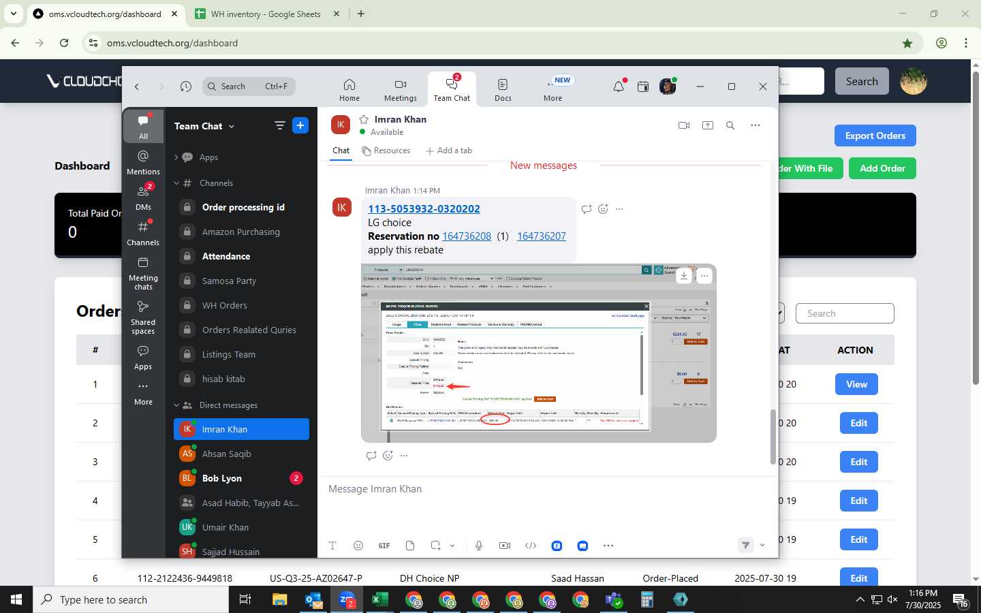981x613 pixels.
Task: Start video call with Imran Khan
Action: 684,125
